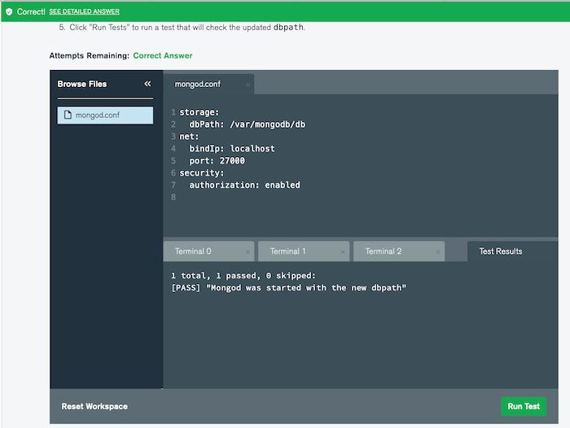Close the Terminal 1 tab

pyautogui.click(x=343, y=251)
